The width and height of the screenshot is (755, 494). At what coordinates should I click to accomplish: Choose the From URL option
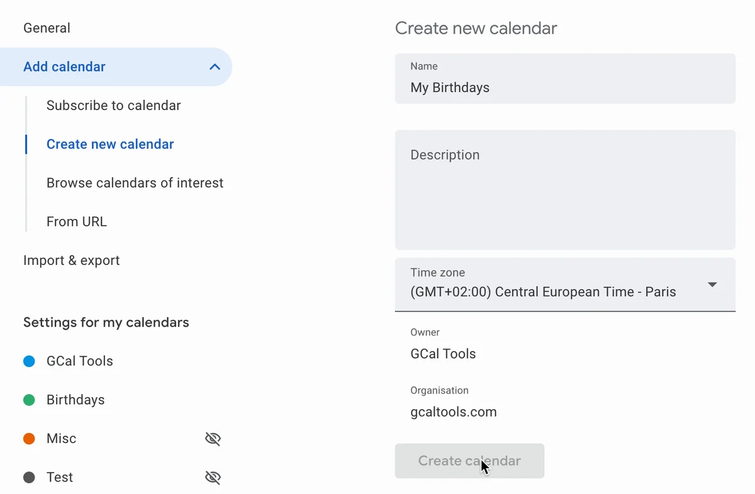[x=77, y=222]
